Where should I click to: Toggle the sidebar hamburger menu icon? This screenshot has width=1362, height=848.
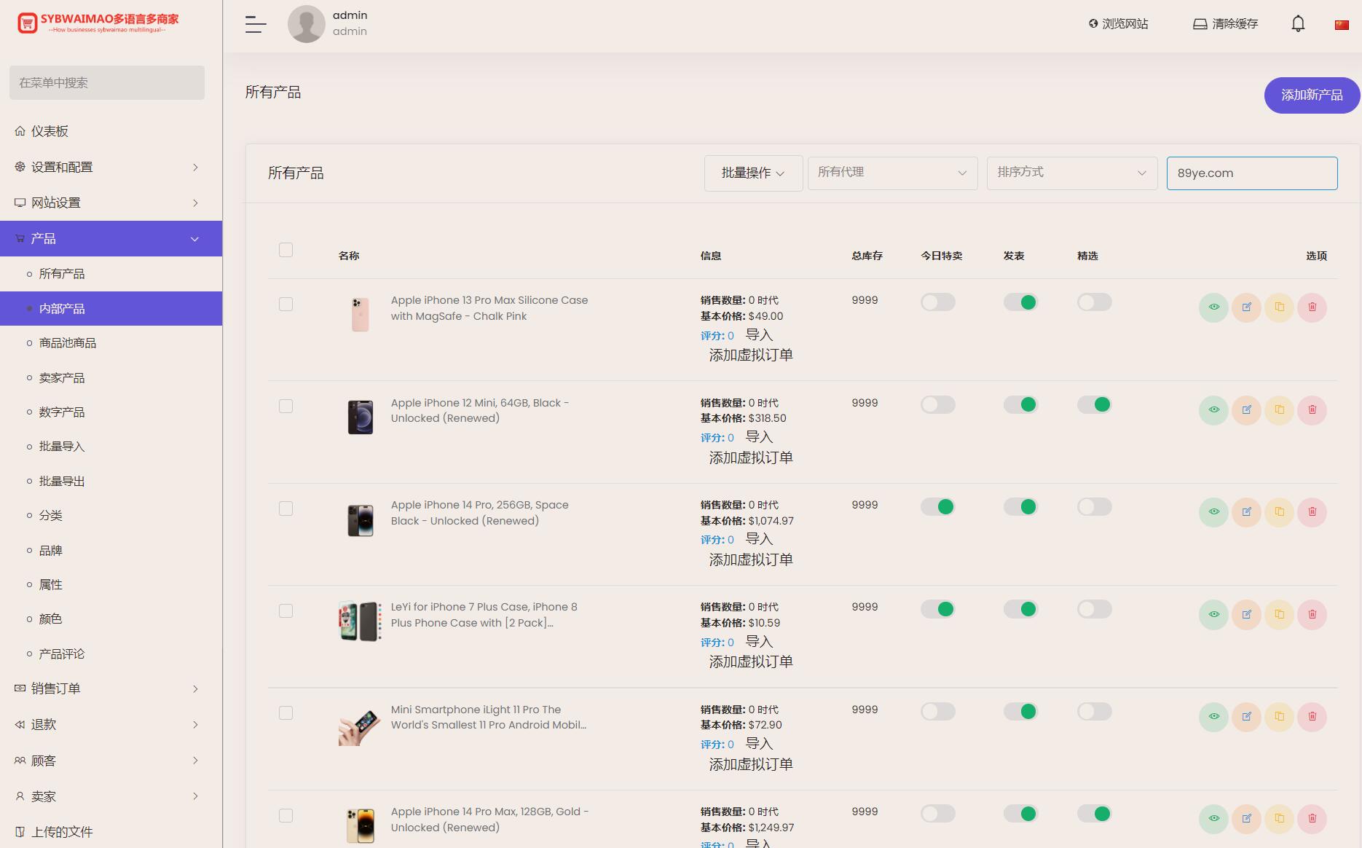(256, 24)
